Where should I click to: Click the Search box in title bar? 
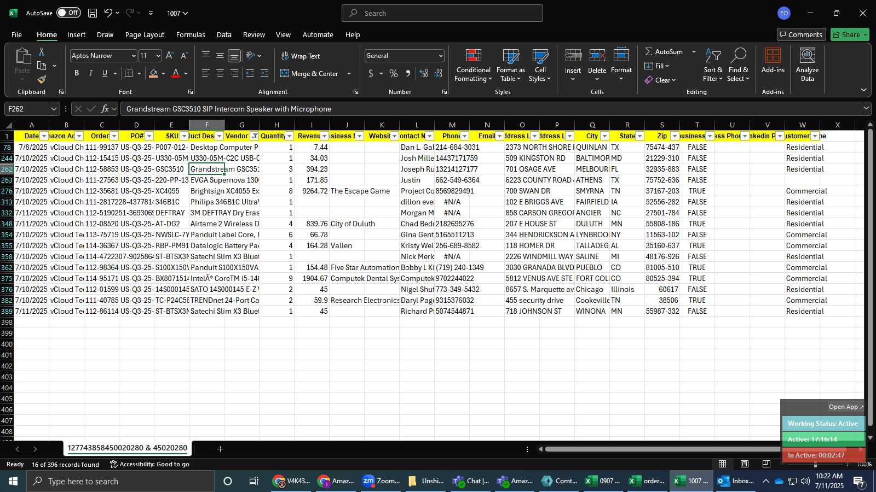442,13
